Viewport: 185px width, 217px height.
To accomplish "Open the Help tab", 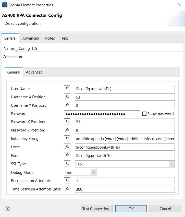I will point(64,38).
